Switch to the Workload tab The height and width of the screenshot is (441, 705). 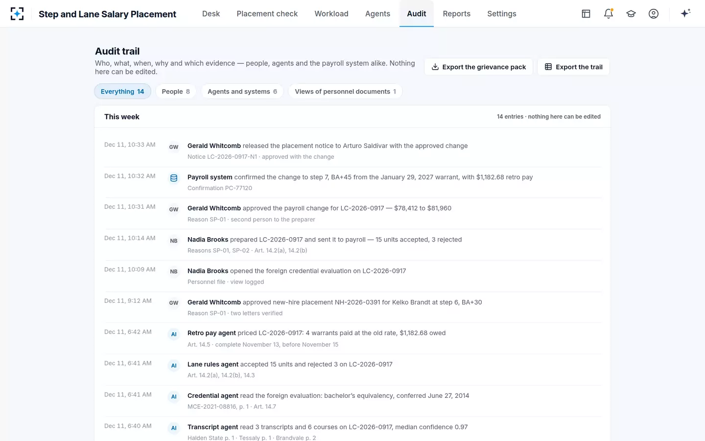331,14
